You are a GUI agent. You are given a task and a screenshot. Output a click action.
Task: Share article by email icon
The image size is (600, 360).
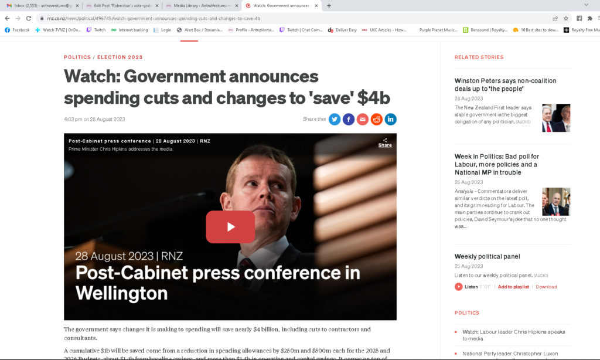click(362, 120)
